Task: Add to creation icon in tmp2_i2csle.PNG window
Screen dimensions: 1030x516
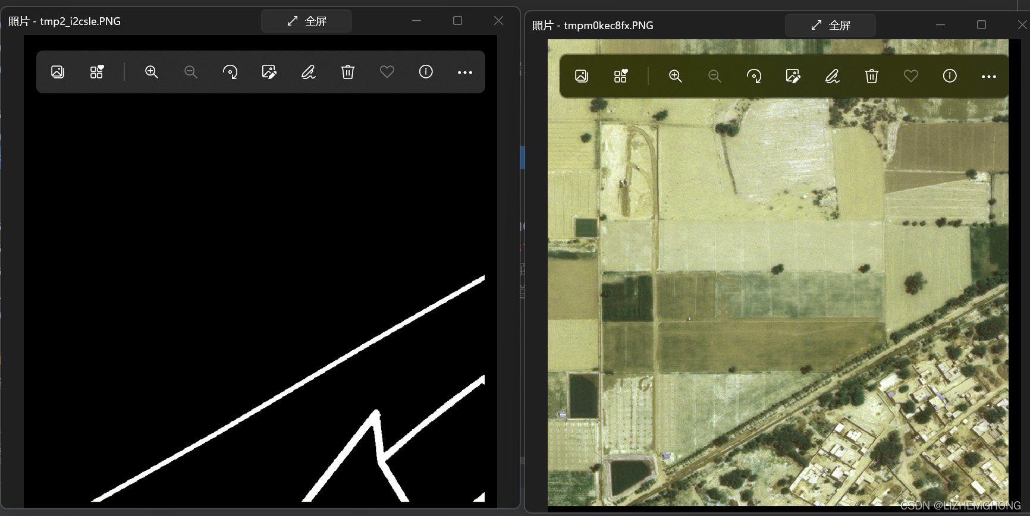Action: 97,72
